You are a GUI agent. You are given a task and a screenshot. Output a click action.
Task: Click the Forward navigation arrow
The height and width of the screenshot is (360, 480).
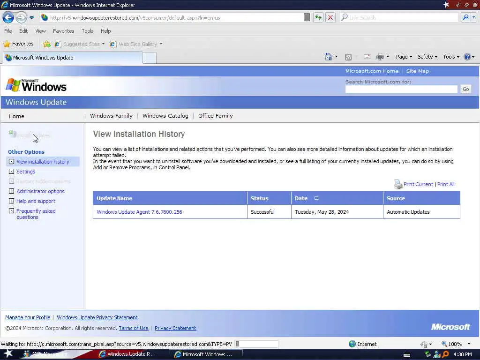(21, 17)
